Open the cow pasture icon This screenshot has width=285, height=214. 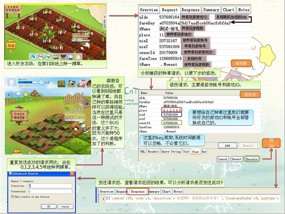[x=71, y=84]
